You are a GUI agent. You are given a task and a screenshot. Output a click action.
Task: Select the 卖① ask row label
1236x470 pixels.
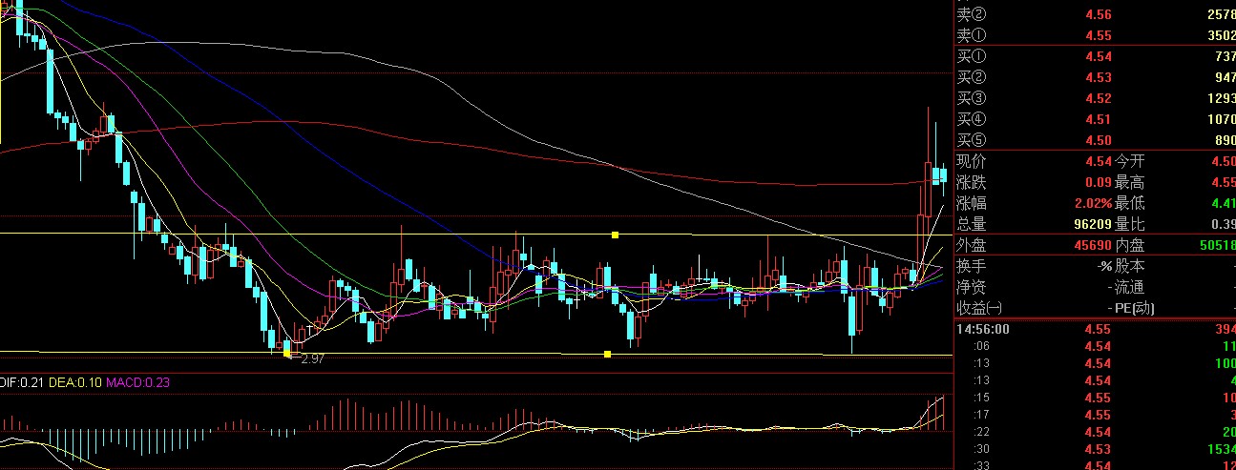(x=971, y=35)
